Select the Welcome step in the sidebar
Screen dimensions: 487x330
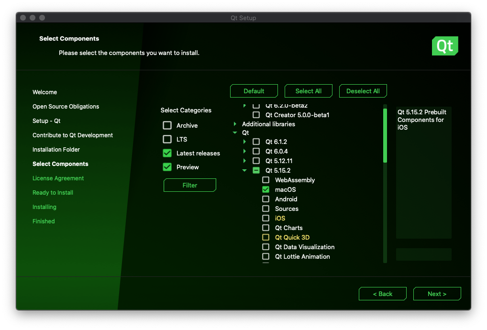pos(44,92)
